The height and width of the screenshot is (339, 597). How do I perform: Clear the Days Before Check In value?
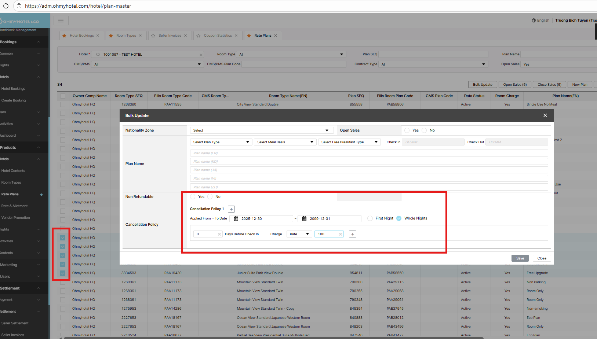click(219, 234)
